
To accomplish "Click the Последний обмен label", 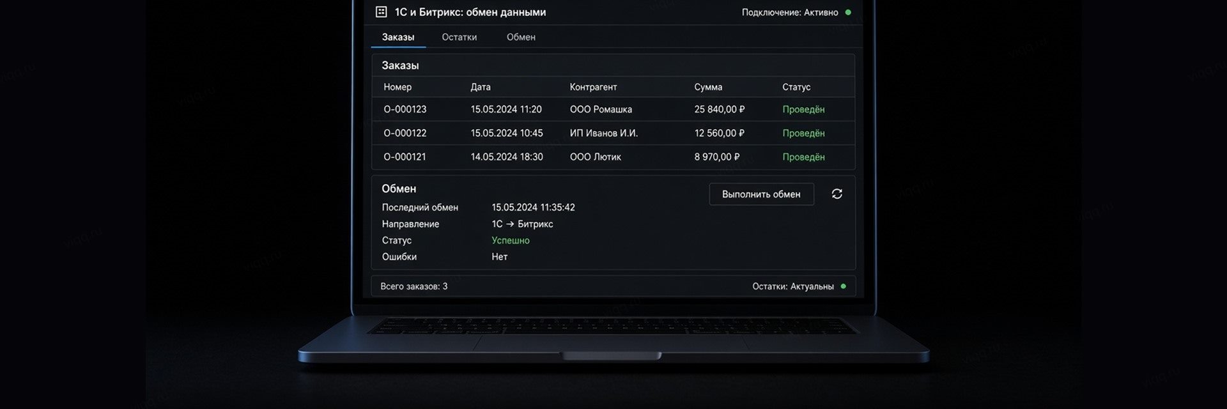I will click(x=420, y=207).
